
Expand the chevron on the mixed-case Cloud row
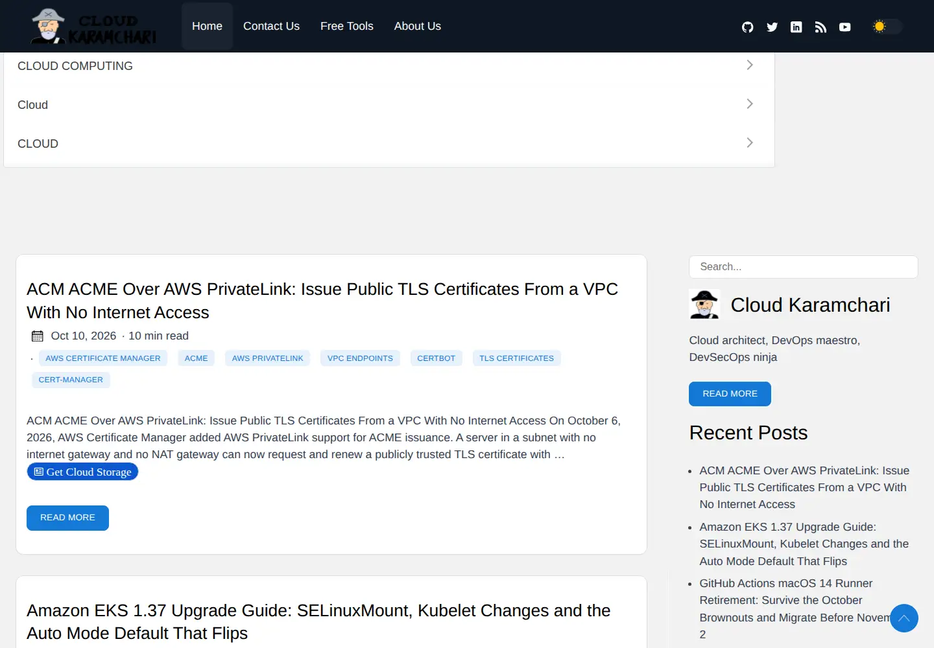[x=750, y=104]
